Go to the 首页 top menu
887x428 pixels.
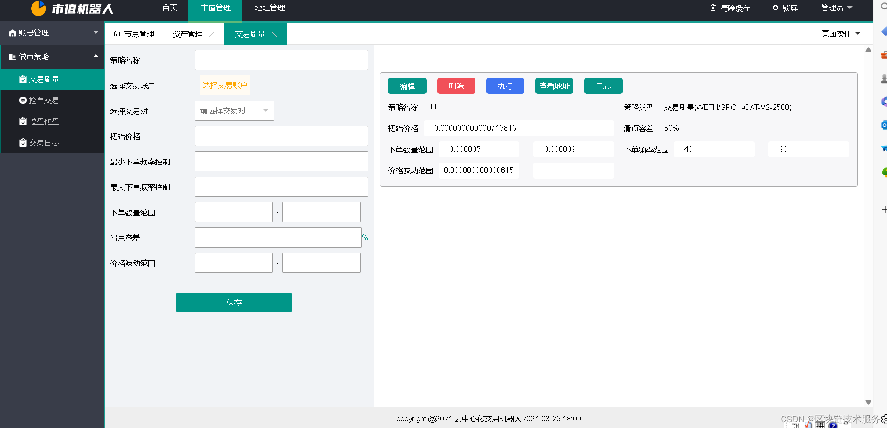click(170, 8)
